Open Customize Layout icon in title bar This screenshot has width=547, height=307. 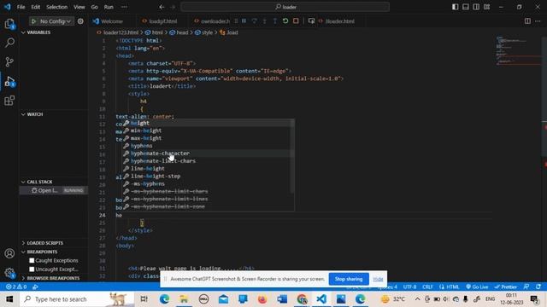[x=486, y=7]
